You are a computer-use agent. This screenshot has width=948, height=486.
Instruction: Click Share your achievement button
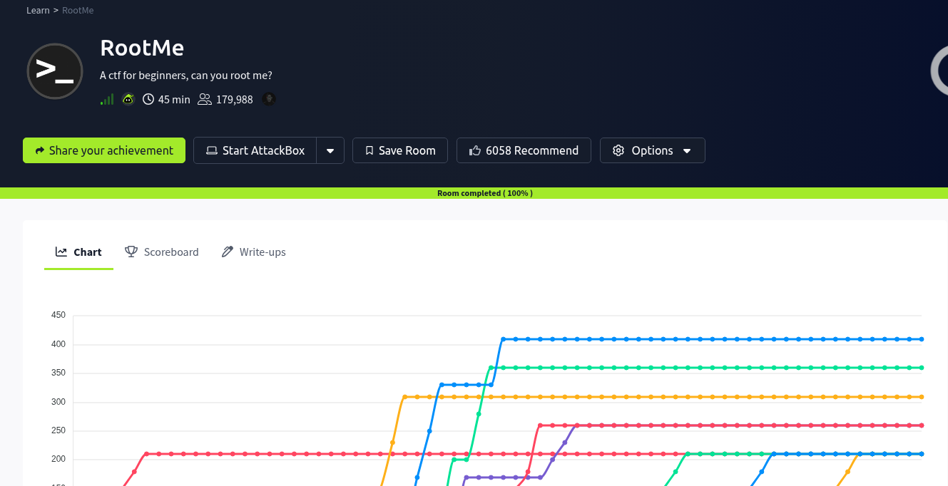coord(104,150)
